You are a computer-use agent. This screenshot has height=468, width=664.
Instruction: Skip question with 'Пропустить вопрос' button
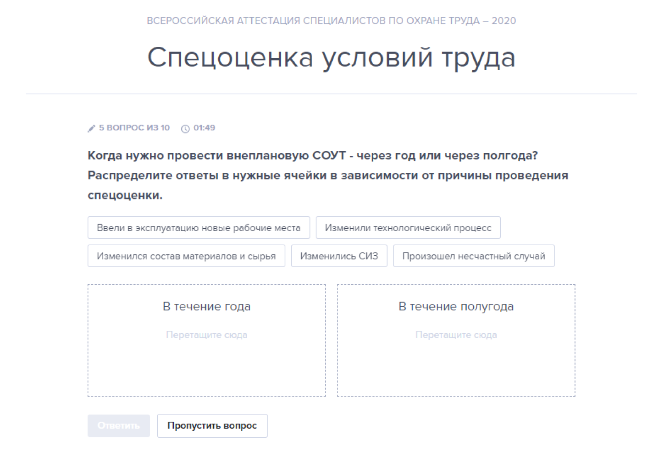tap(212, 426)
